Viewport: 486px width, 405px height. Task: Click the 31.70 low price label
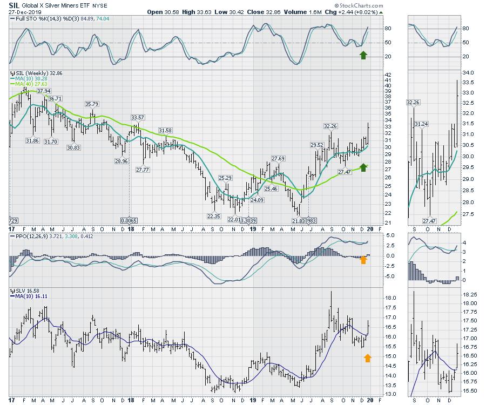(51, 142)
